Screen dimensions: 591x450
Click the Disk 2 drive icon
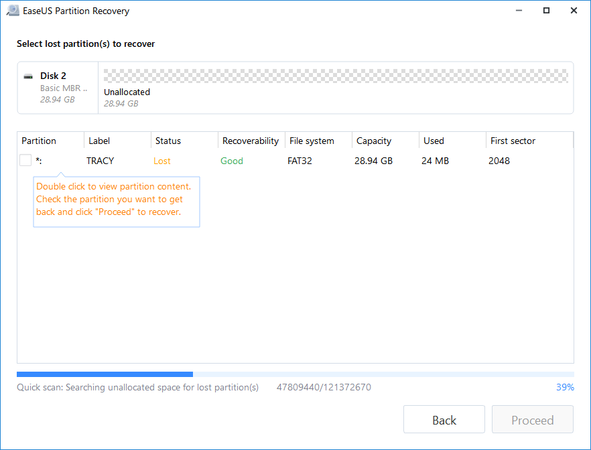(28, 76)
